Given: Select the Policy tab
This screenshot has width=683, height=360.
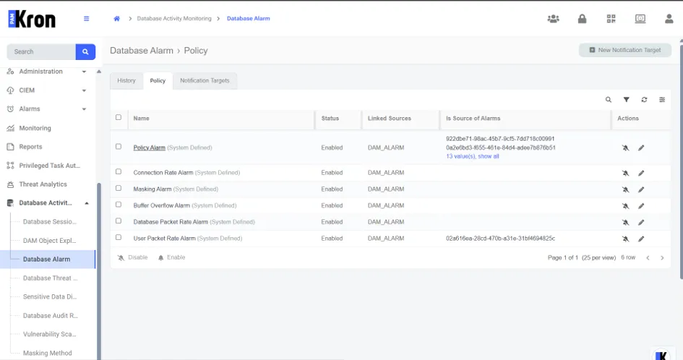Looking at the screenshot, I should coord(158,81).
